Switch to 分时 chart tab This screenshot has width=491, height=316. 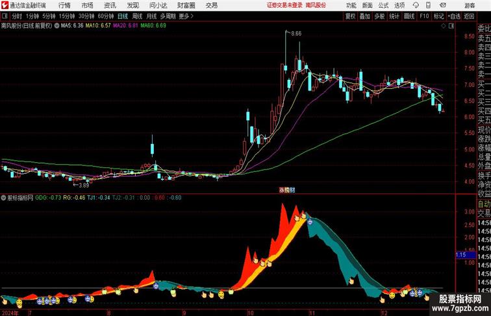17,16
